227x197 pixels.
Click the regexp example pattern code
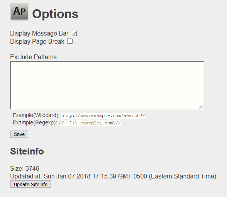point(90,123)
